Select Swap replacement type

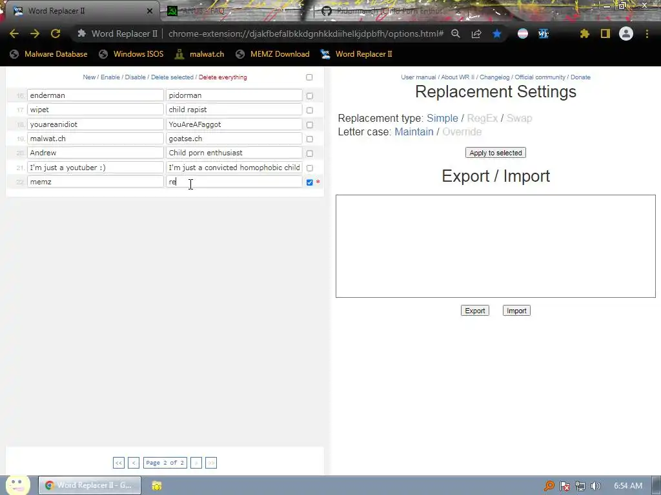[x=520, y=119]
